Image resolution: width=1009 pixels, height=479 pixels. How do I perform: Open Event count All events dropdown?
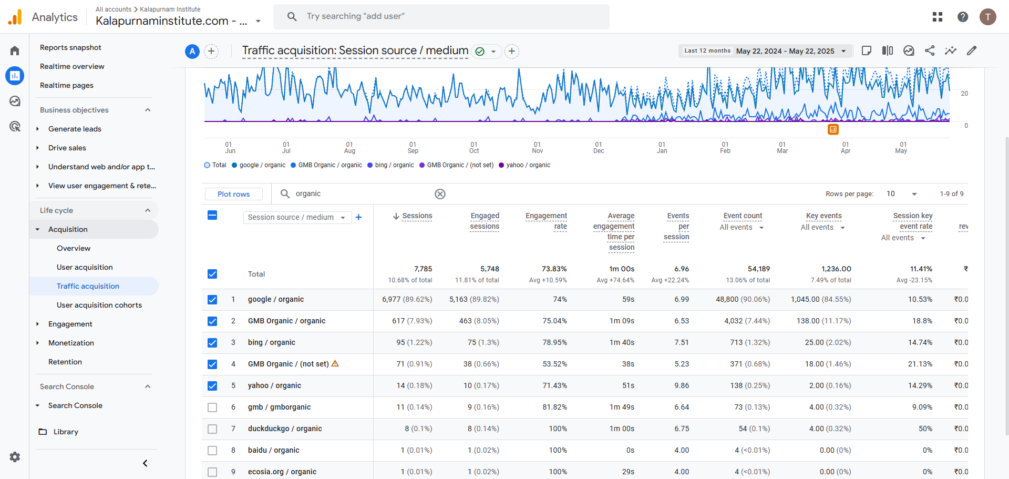coord(742,228)
